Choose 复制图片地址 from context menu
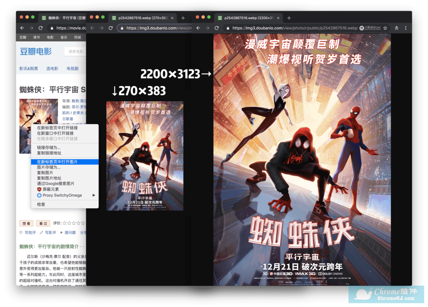 65,178
